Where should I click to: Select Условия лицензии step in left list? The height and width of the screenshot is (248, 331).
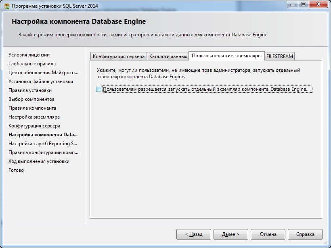pos(29,55)
